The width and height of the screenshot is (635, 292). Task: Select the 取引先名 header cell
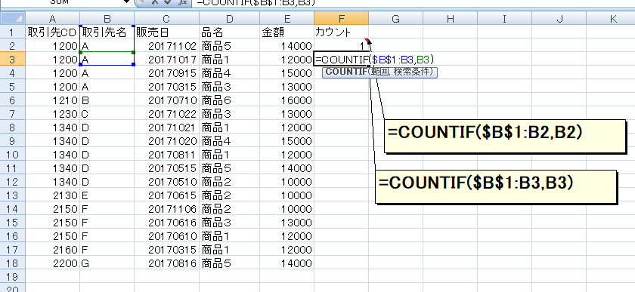107,32
